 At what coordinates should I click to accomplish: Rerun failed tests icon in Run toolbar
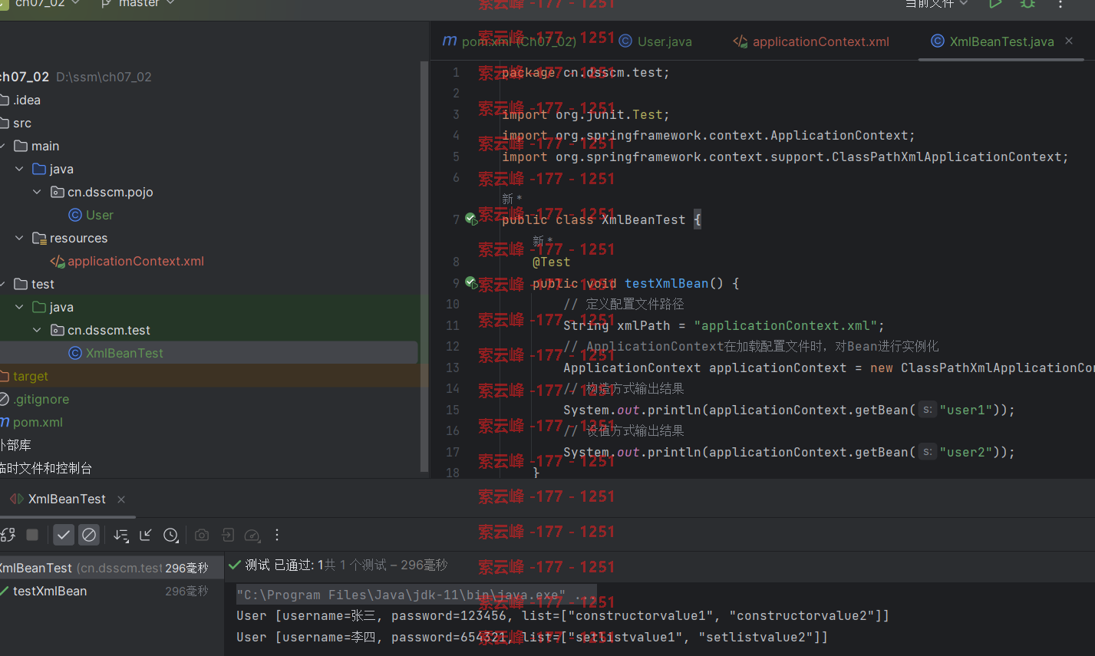click(x=8, y=535)
